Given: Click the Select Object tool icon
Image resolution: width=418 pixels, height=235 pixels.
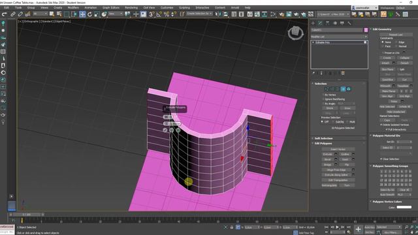Looking at the screenshot, I should (52, 14).
